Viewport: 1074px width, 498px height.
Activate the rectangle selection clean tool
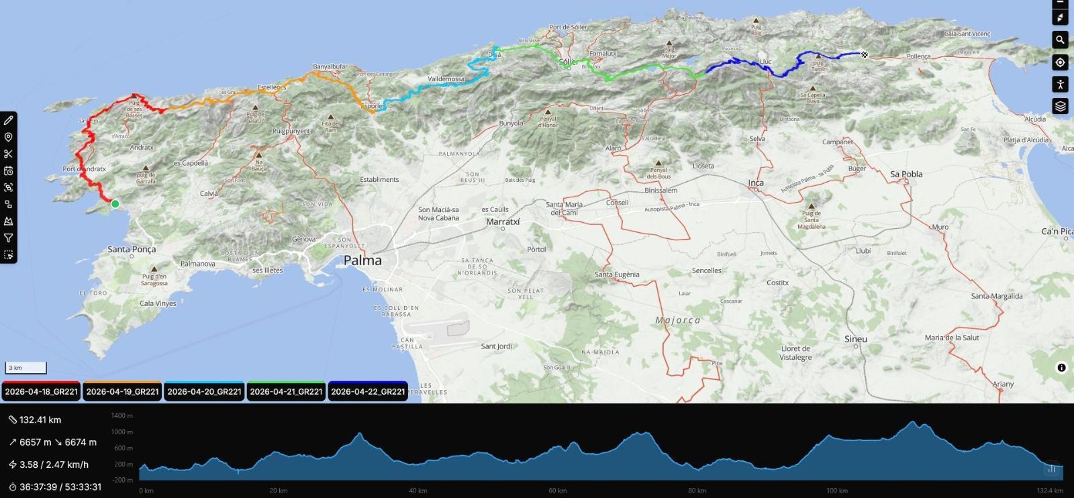8,255
